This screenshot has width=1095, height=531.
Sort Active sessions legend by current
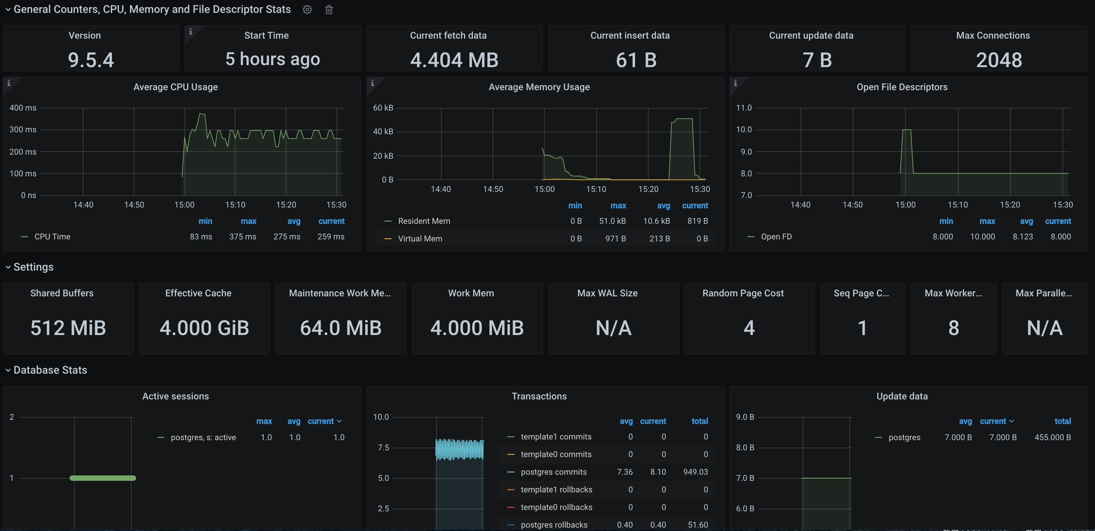(321, 421)
